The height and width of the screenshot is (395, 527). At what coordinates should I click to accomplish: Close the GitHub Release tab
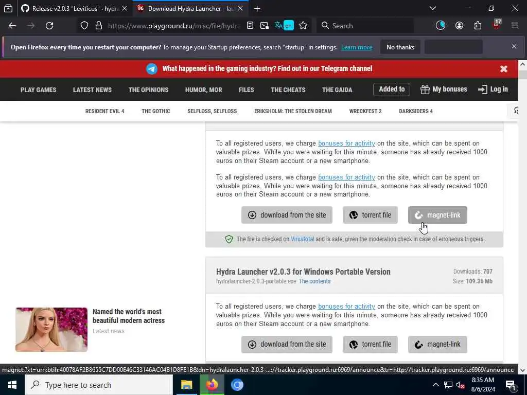125,9
